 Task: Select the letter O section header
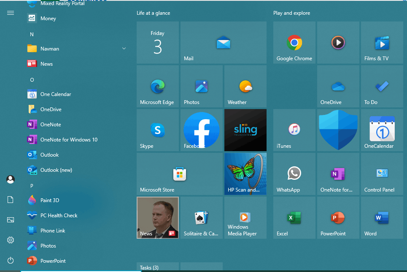click(32, 80)
